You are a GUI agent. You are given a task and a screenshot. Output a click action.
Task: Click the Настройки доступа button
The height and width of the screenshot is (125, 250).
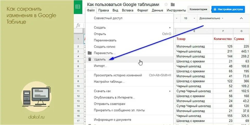click(228, 9)
